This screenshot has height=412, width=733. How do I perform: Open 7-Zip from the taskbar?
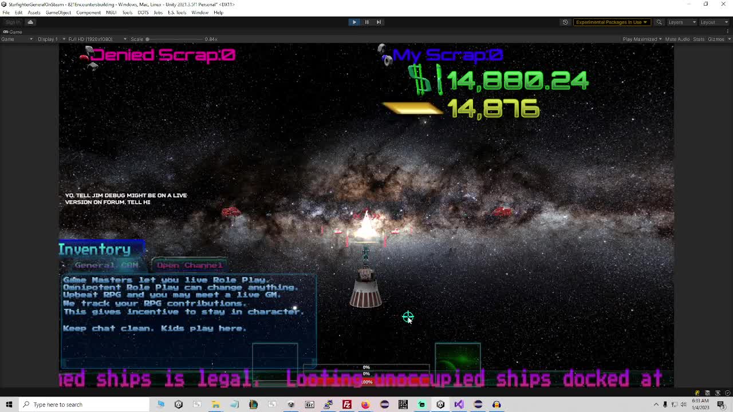(310, 405)
